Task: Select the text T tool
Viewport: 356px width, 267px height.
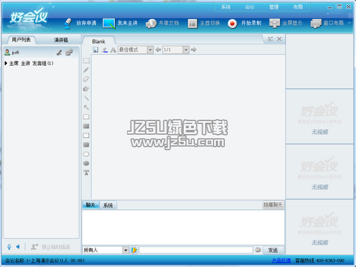Action: [86, 173]
